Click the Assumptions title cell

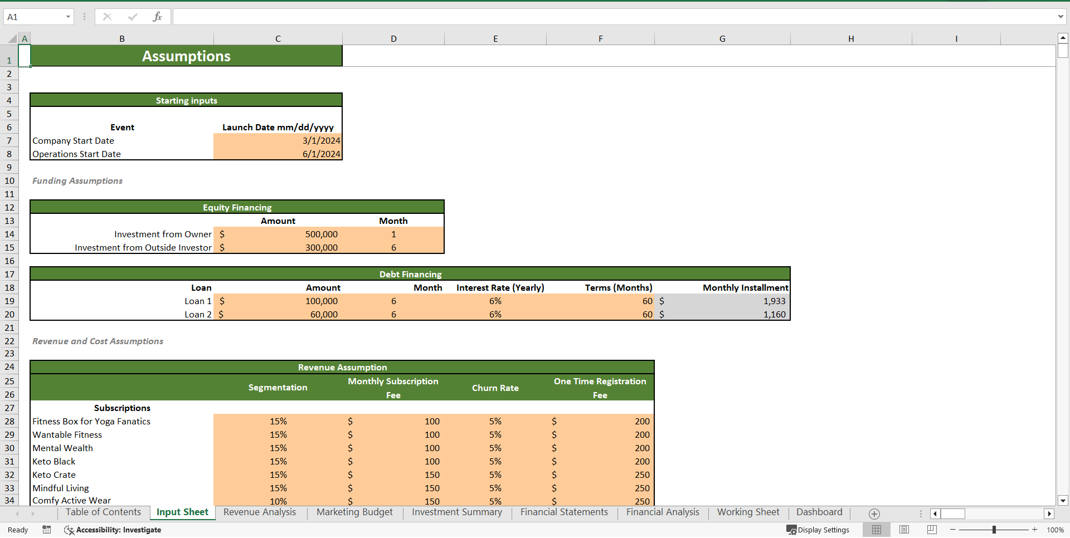click(186, 56)
